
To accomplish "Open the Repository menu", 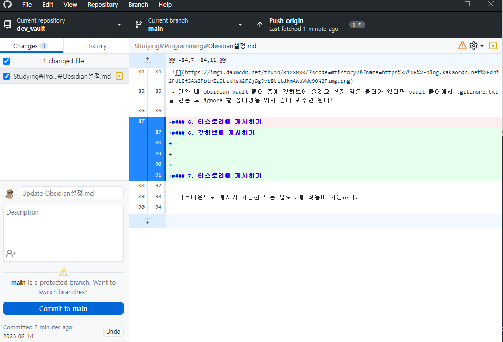I will 102,5.
